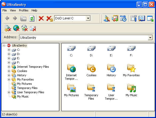Click the red X delete button
Viewport: 156px width, 118px height.
tap(41, 18)
